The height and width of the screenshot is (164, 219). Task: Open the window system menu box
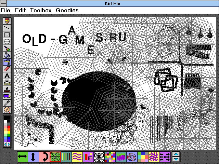point(3,3)
